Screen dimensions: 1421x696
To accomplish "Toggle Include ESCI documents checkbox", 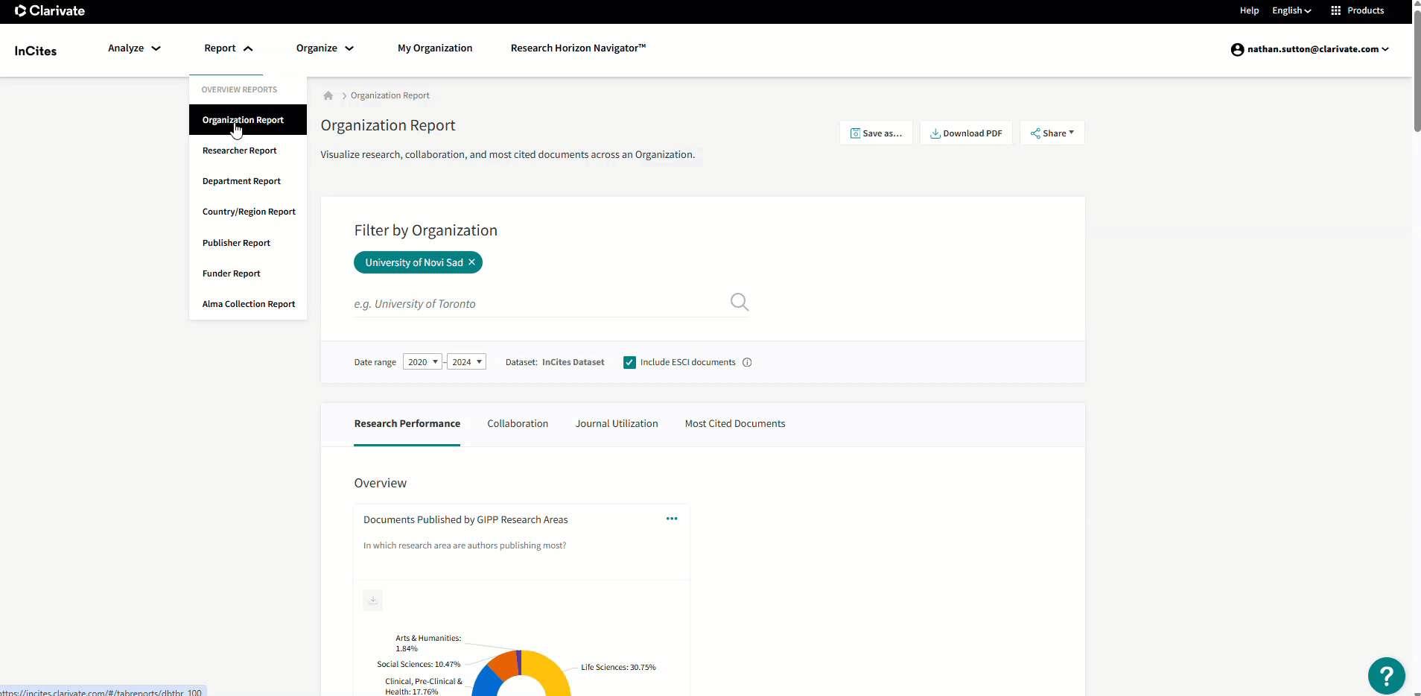I will pos(629,362).
